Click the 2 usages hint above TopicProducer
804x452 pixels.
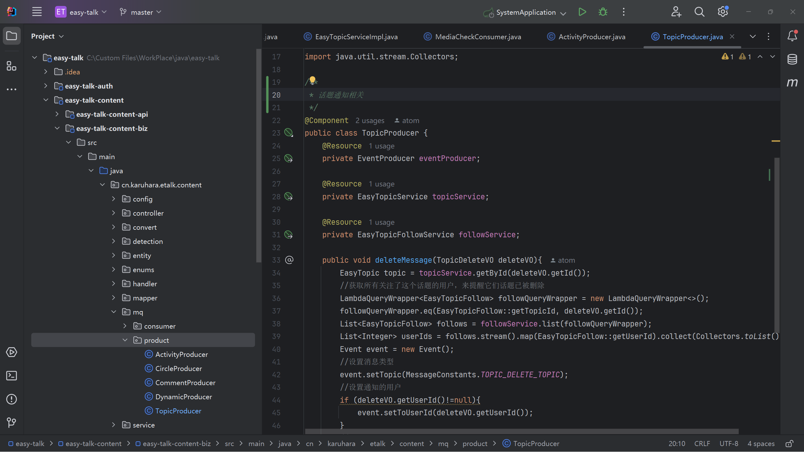point(370,121)
